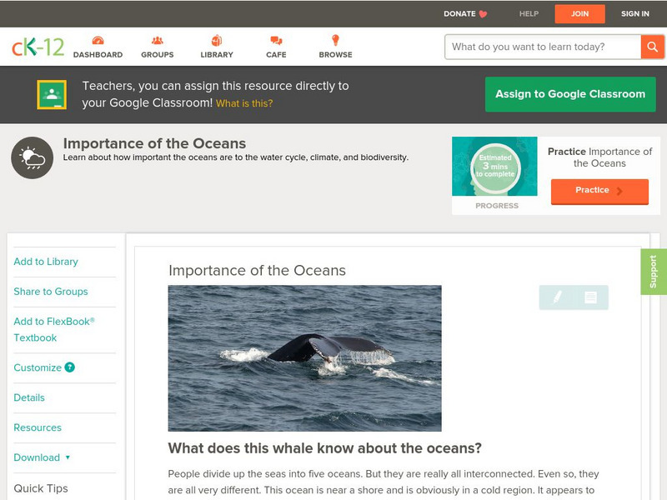The height and width of the screenshot is (500, 667).
Task: Expand the Download dropdown arrow
Action: tap(68, 457)
